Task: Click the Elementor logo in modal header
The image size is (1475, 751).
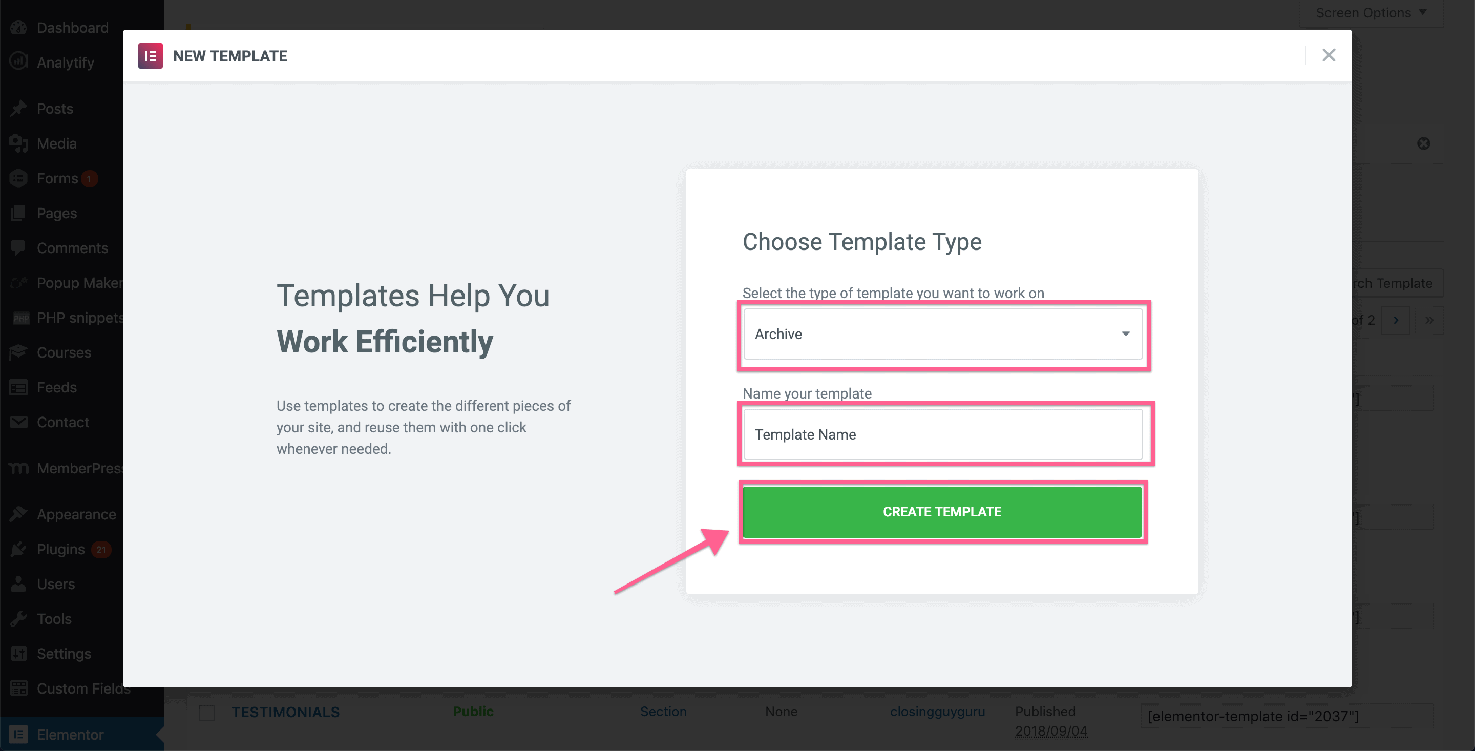Action: pyautogui.click(x=150, y=55)
